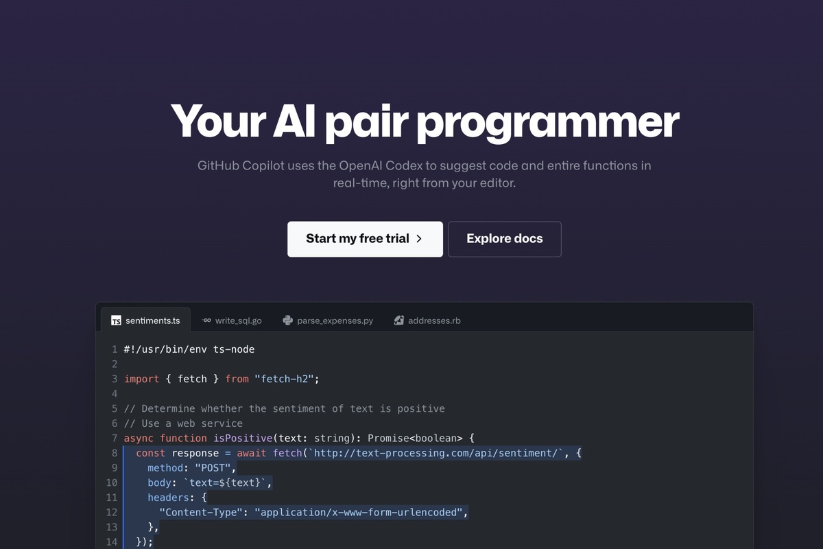Open the Explore docs button
823x549 pixels.
click(x=505, y=239)
